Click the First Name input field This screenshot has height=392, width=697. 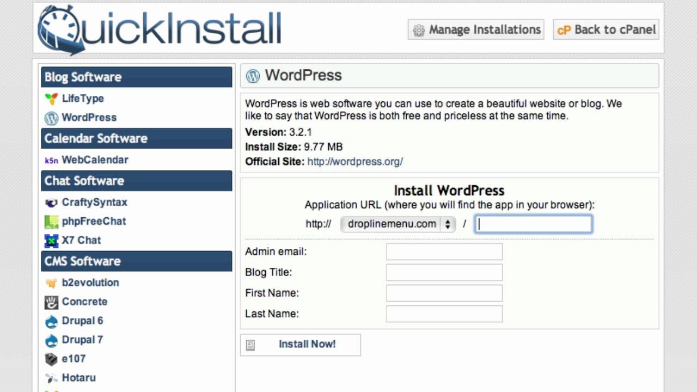tap(444, 293)
